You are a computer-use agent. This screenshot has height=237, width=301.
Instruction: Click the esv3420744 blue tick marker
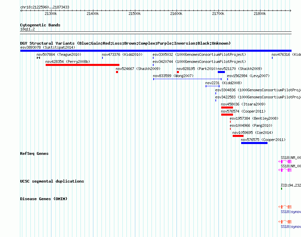tap(153, 65)
